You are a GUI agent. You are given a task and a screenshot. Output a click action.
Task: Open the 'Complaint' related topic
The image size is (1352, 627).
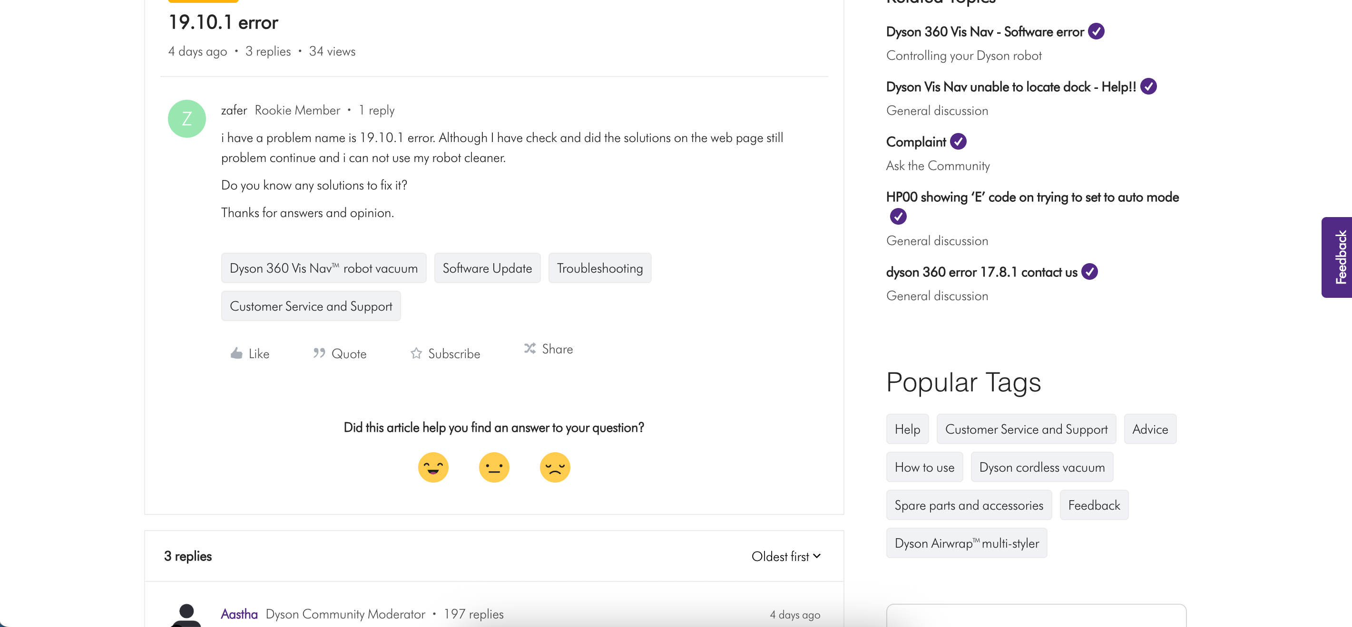[915, 141]
